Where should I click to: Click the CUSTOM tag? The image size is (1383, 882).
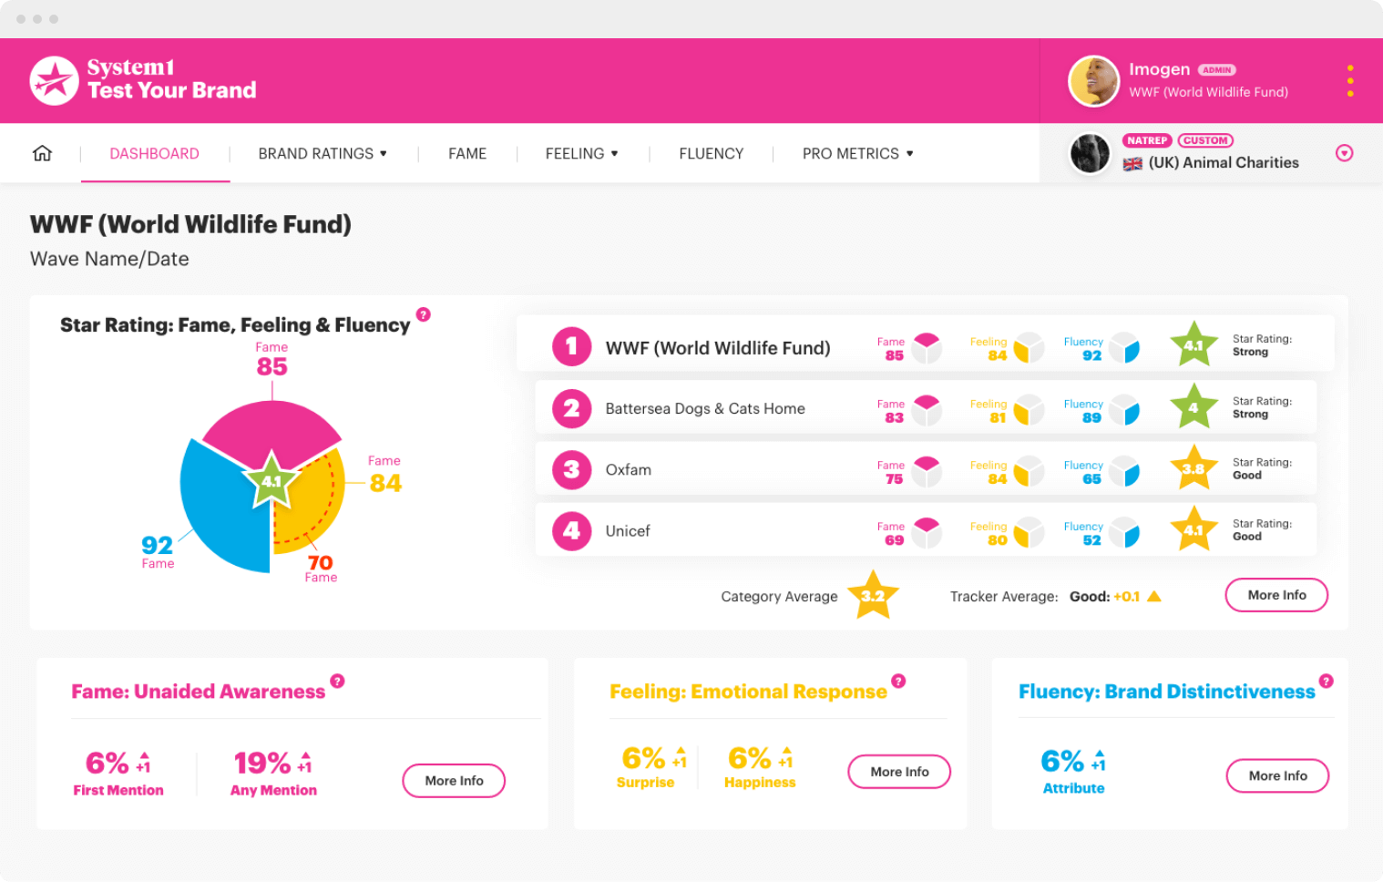click(x=1205, y=140)
